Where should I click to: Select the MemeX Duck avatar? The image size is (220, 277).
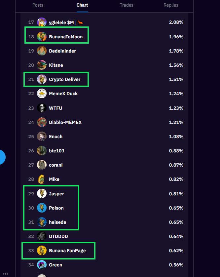click(42, 94)
